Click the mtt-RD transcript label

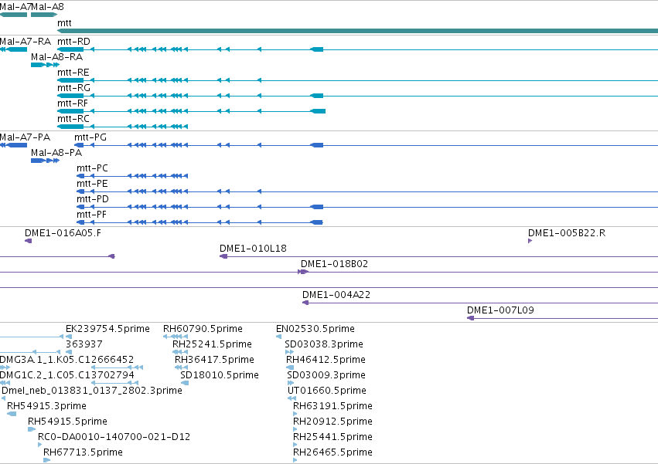tap(73, 42)
